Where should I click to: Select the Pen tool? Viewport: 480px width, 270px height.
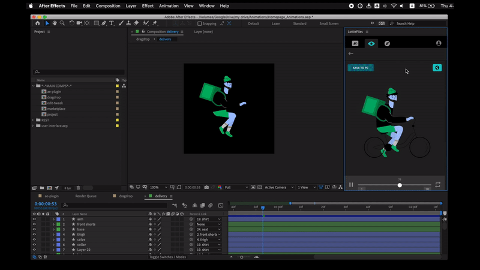pos(104,23)
